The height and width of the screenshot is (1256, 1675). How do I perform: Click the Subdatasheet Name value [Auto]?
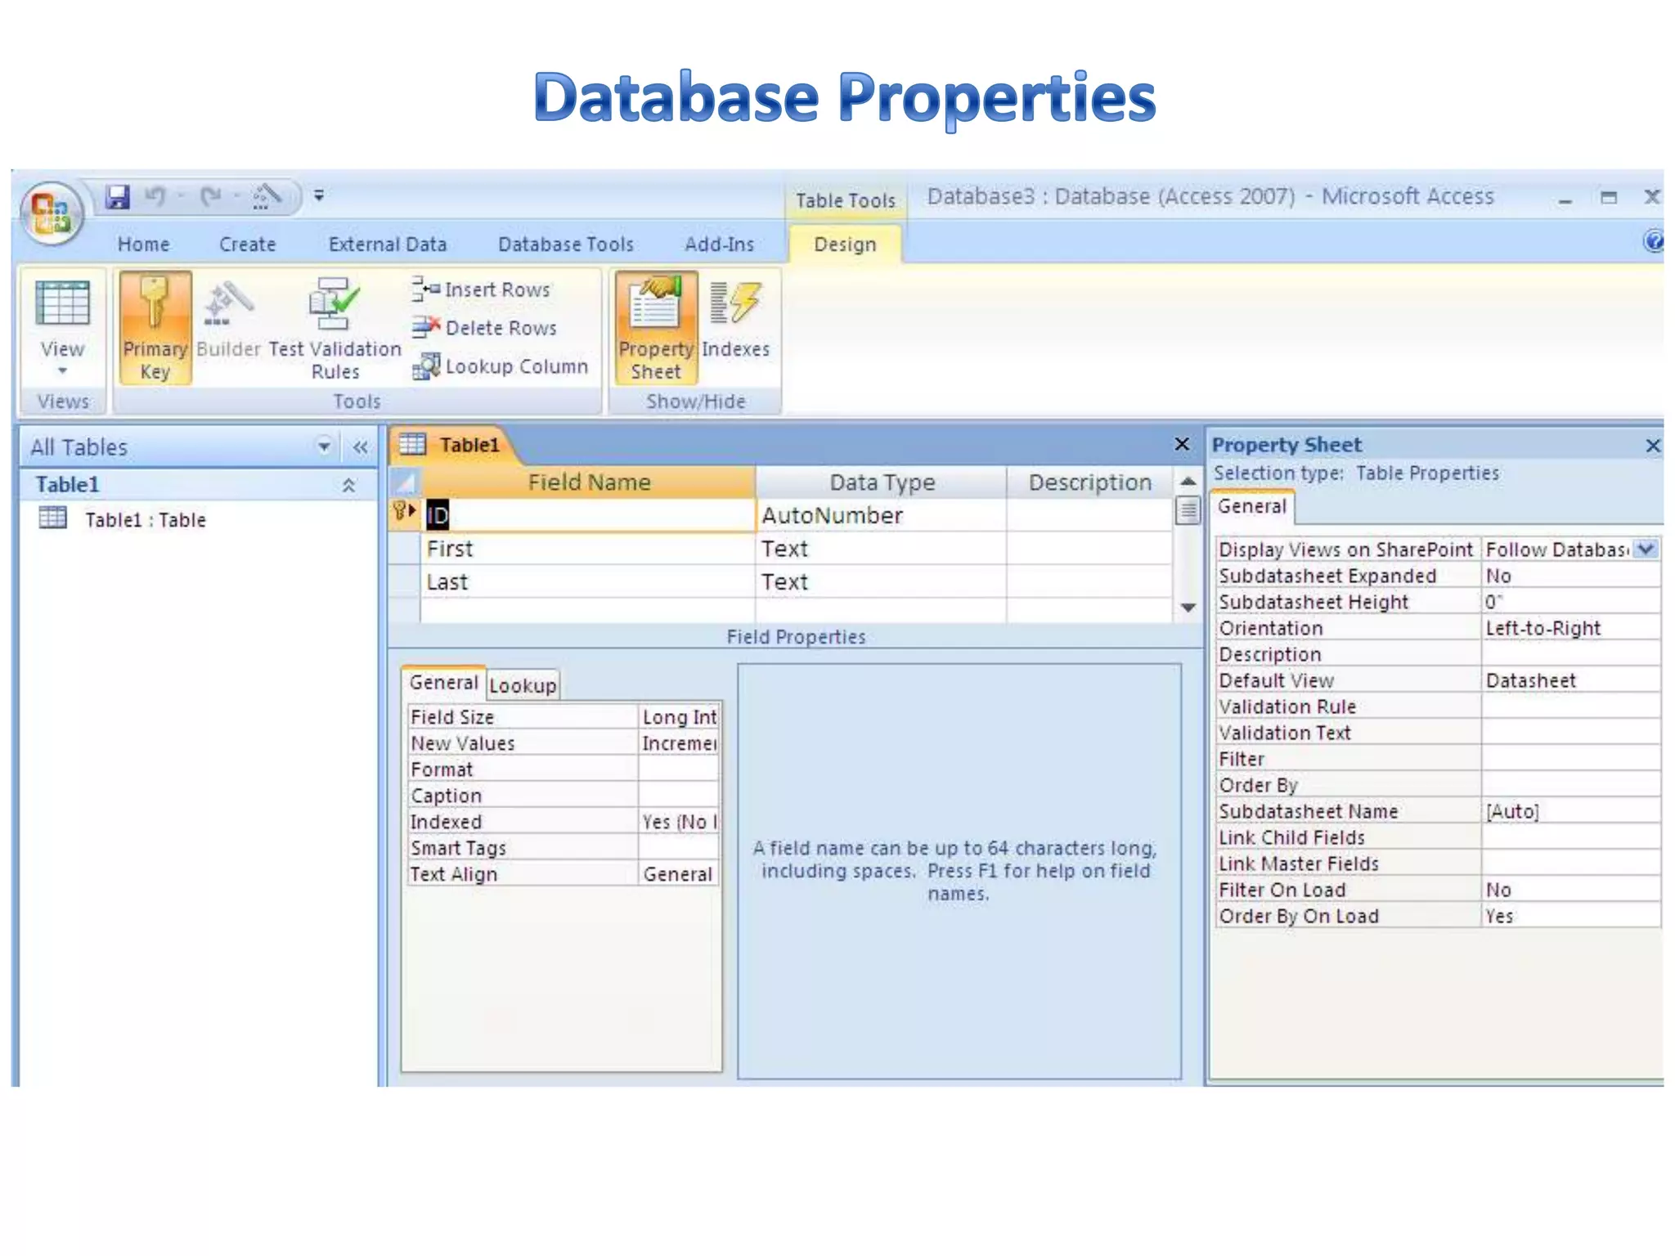1570,811
